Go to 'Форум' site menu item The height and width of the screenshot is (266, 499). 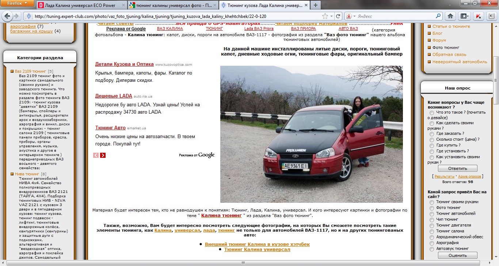pyautogui.click(x=439, y=40)
